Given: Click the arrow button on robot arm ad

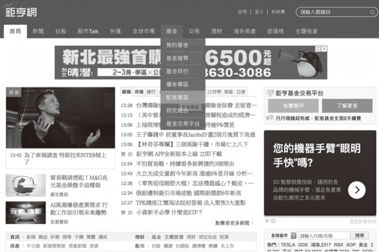Looking at the screenshot, I should [x=356, y=190].
